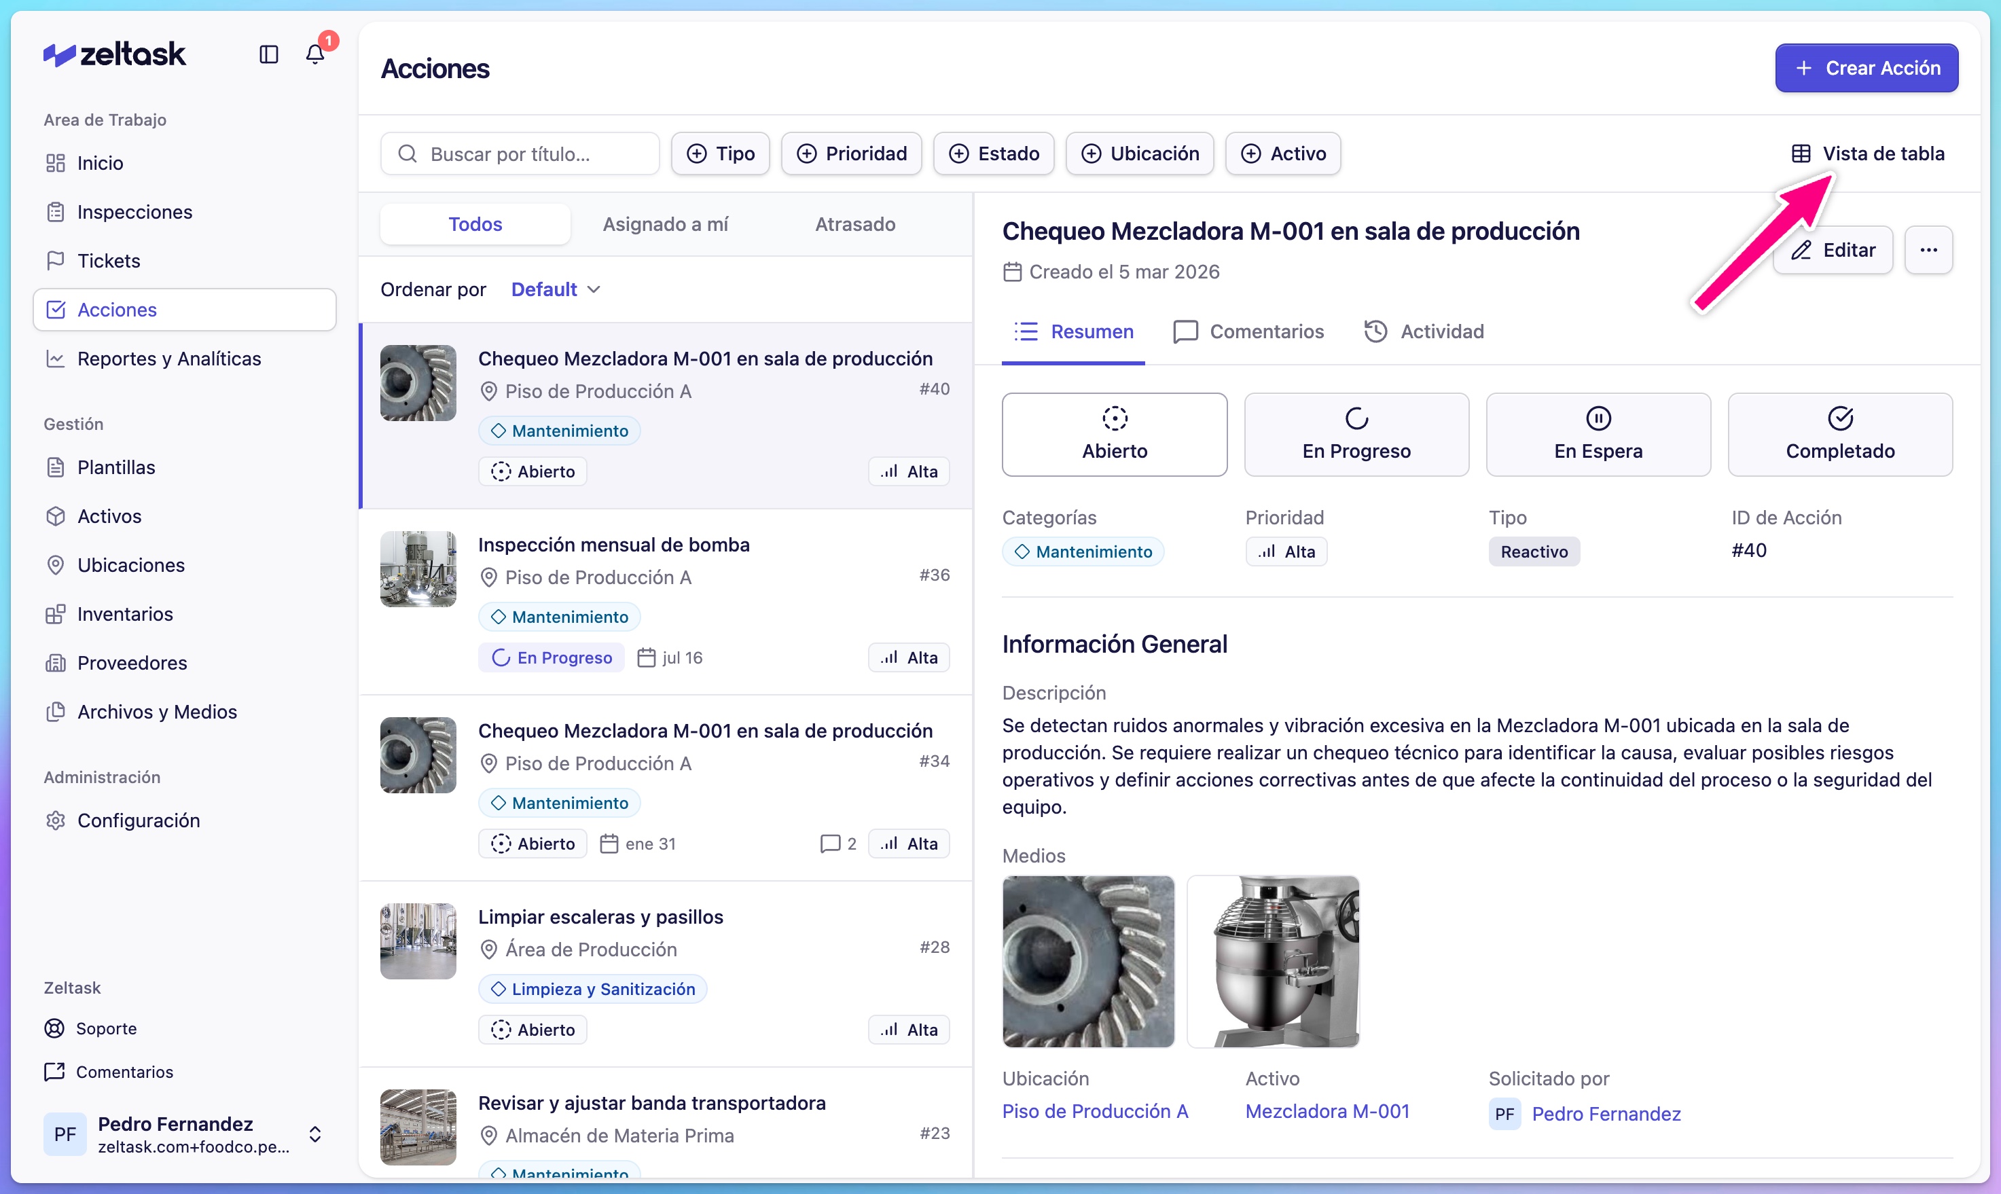
Task: Set status to Completado
Action: (1841, 435)
